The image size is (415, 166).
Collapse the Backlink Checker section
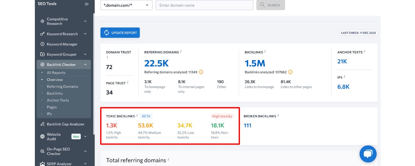(86, 64)
